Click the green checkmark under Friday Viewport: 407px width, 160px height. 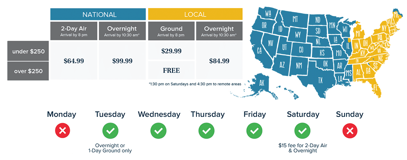[x=254, y=131]
